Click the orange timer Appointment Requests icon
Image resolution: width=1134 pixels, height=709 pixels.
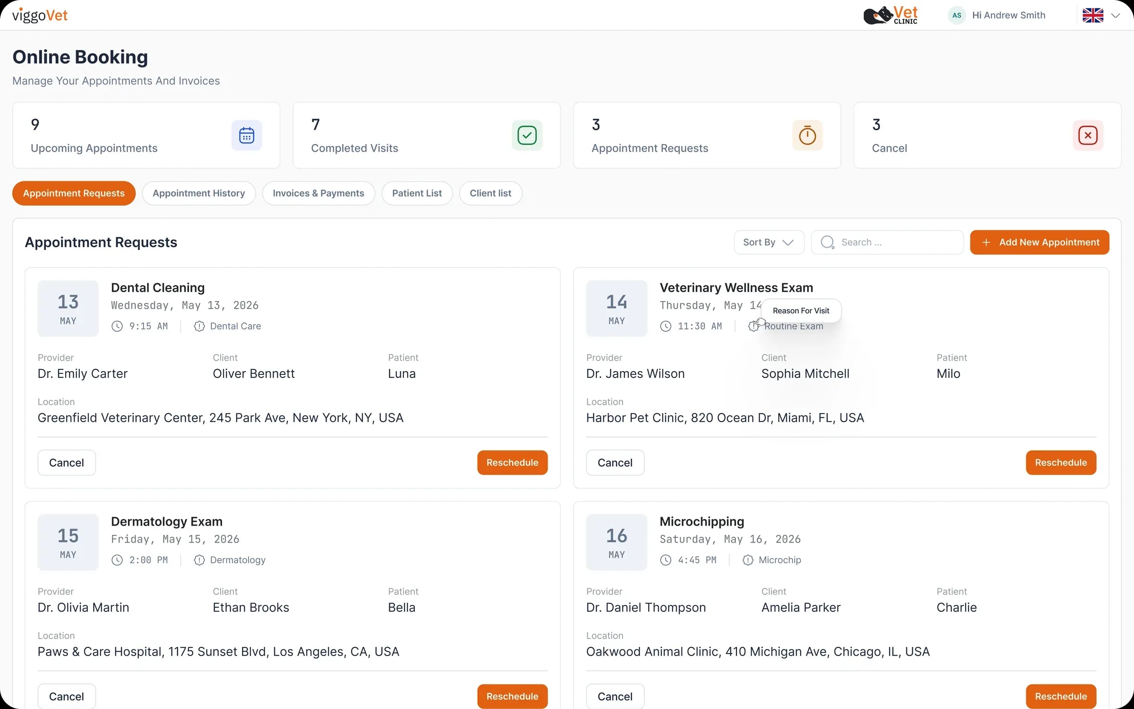point(808,136)
